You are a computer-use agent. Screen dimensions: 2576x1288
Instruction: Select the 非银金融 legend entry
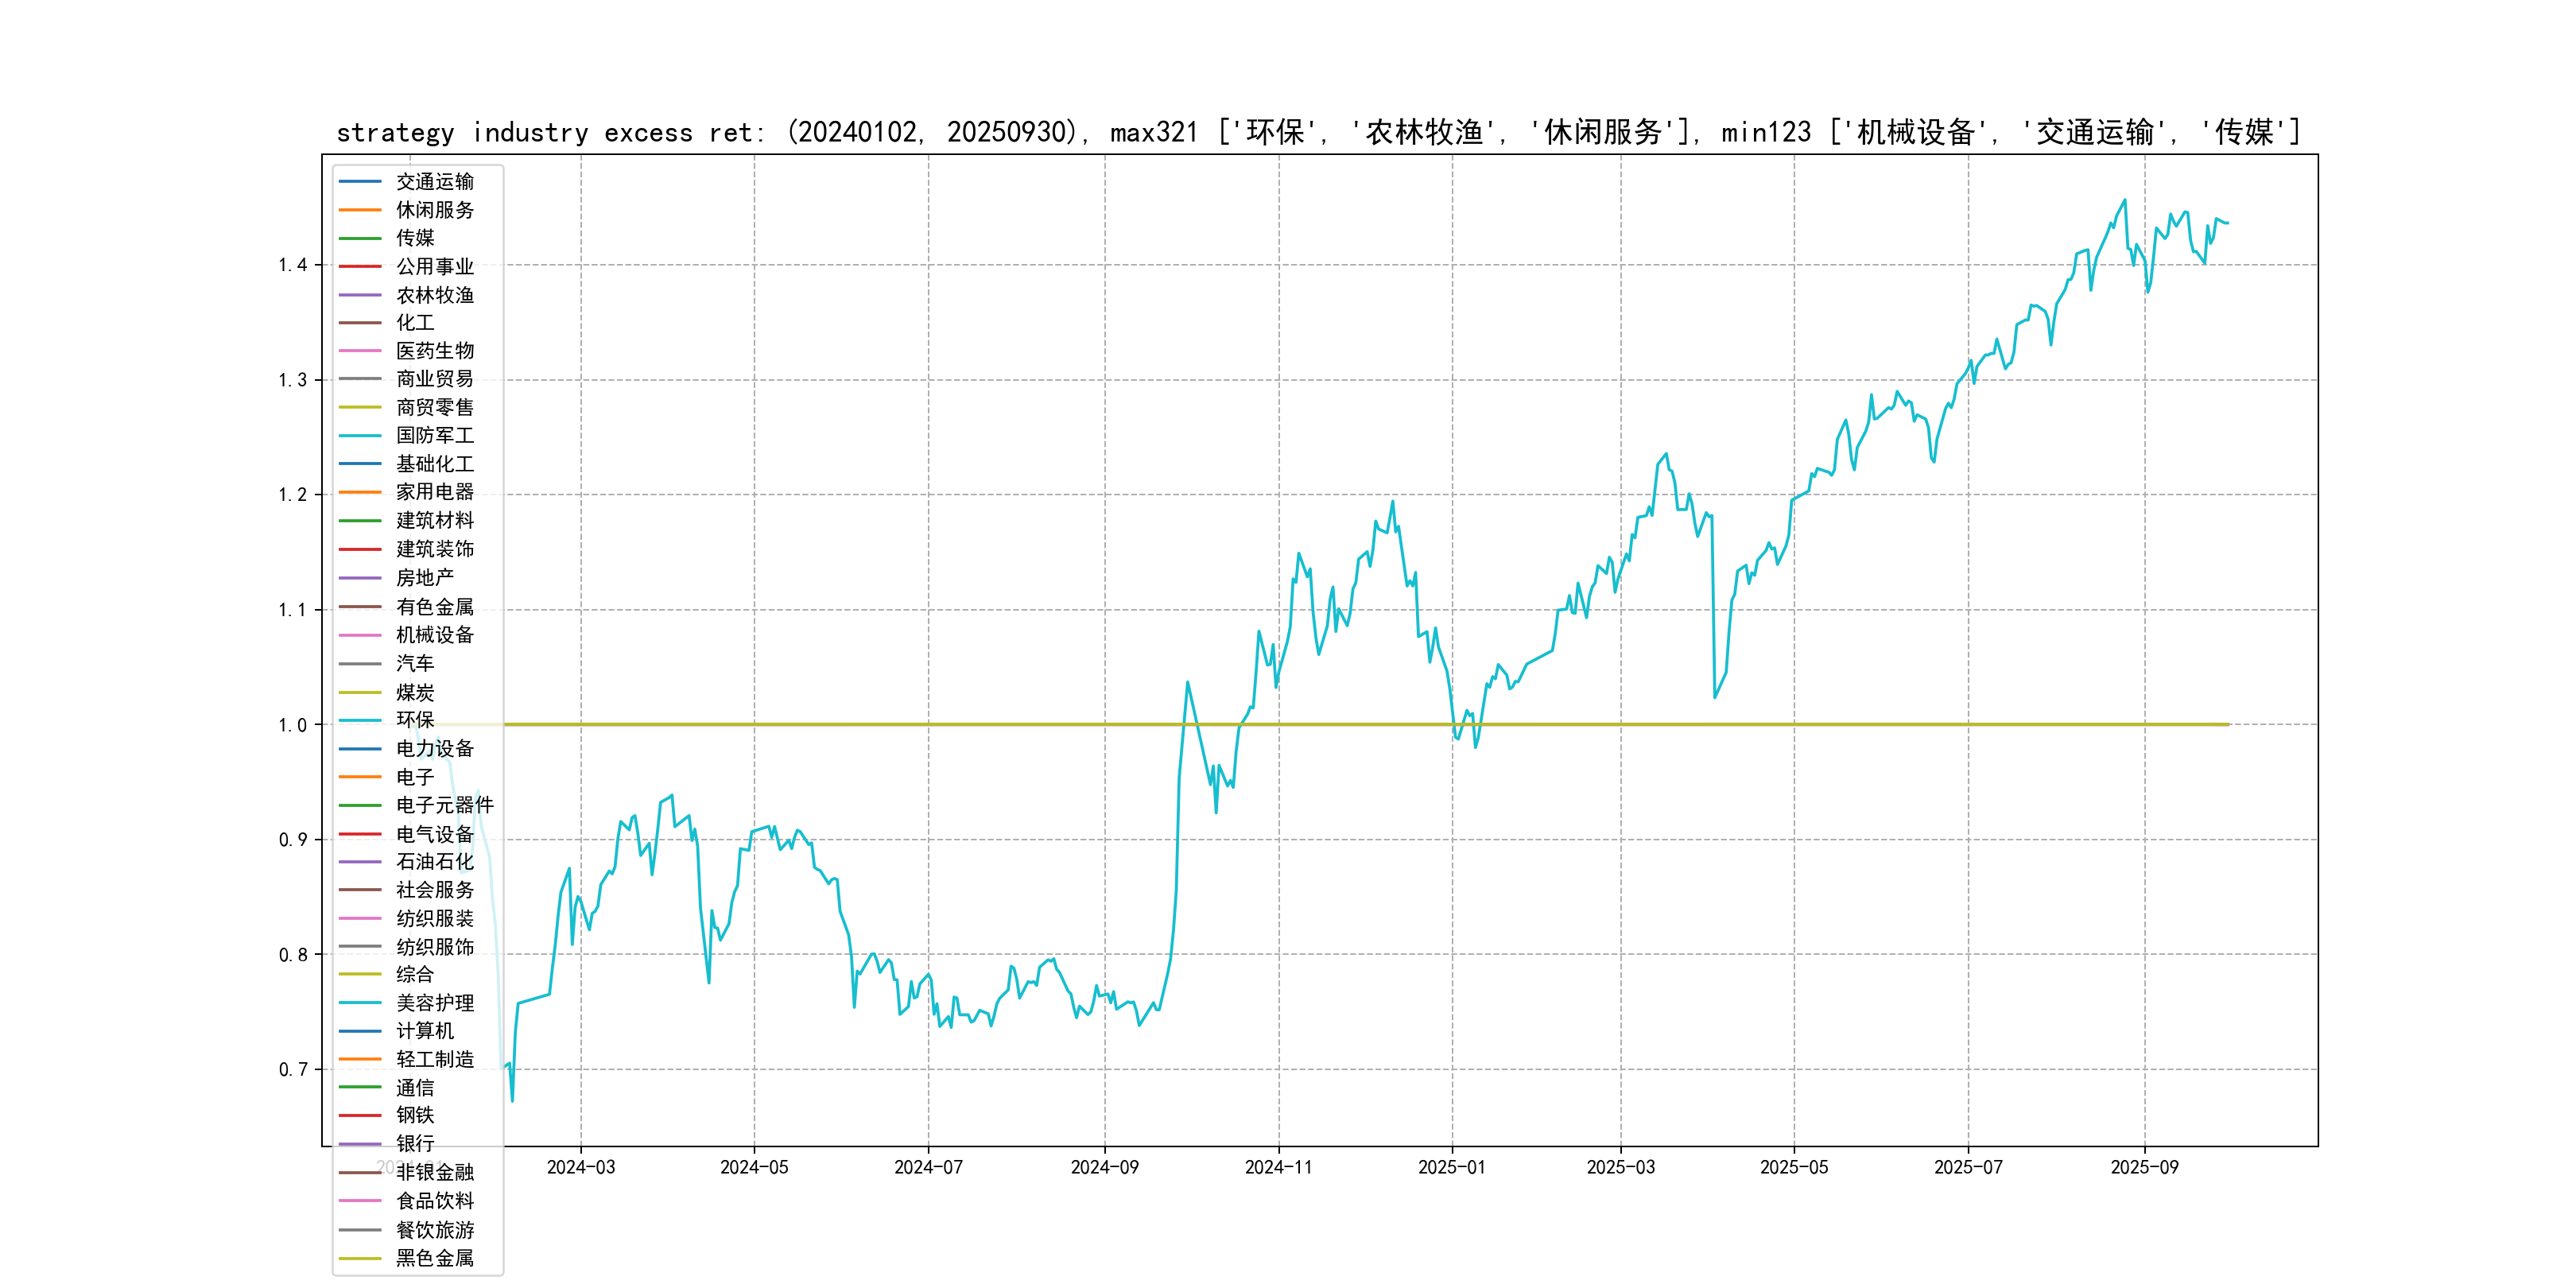tap(434, 1172)
